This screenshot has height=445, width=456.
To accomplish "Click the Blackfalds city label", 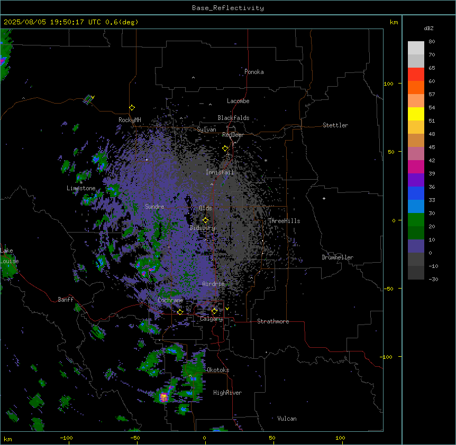I will pos(233,118).
